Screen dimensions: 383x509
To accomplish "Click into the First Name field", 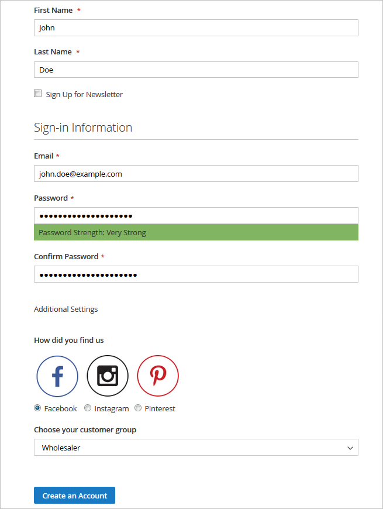I will [196, 27].
